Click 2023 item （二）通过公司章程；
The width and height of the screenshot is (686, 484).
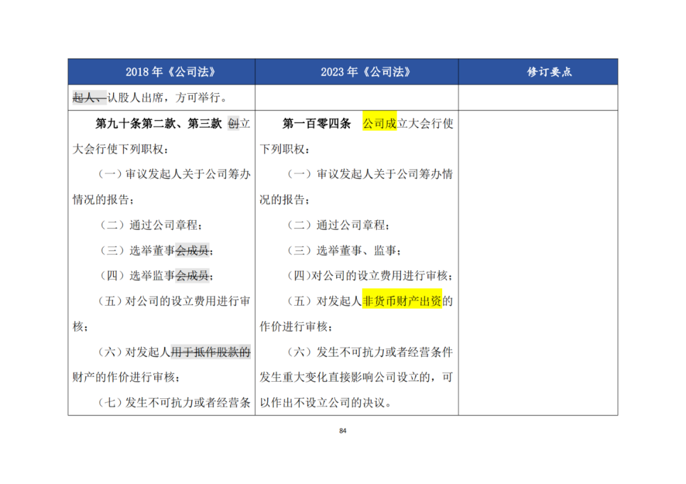coord(338,225)
